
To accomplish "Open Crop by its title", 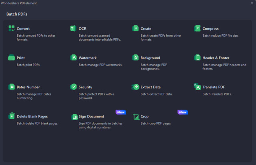I will 144,116.
